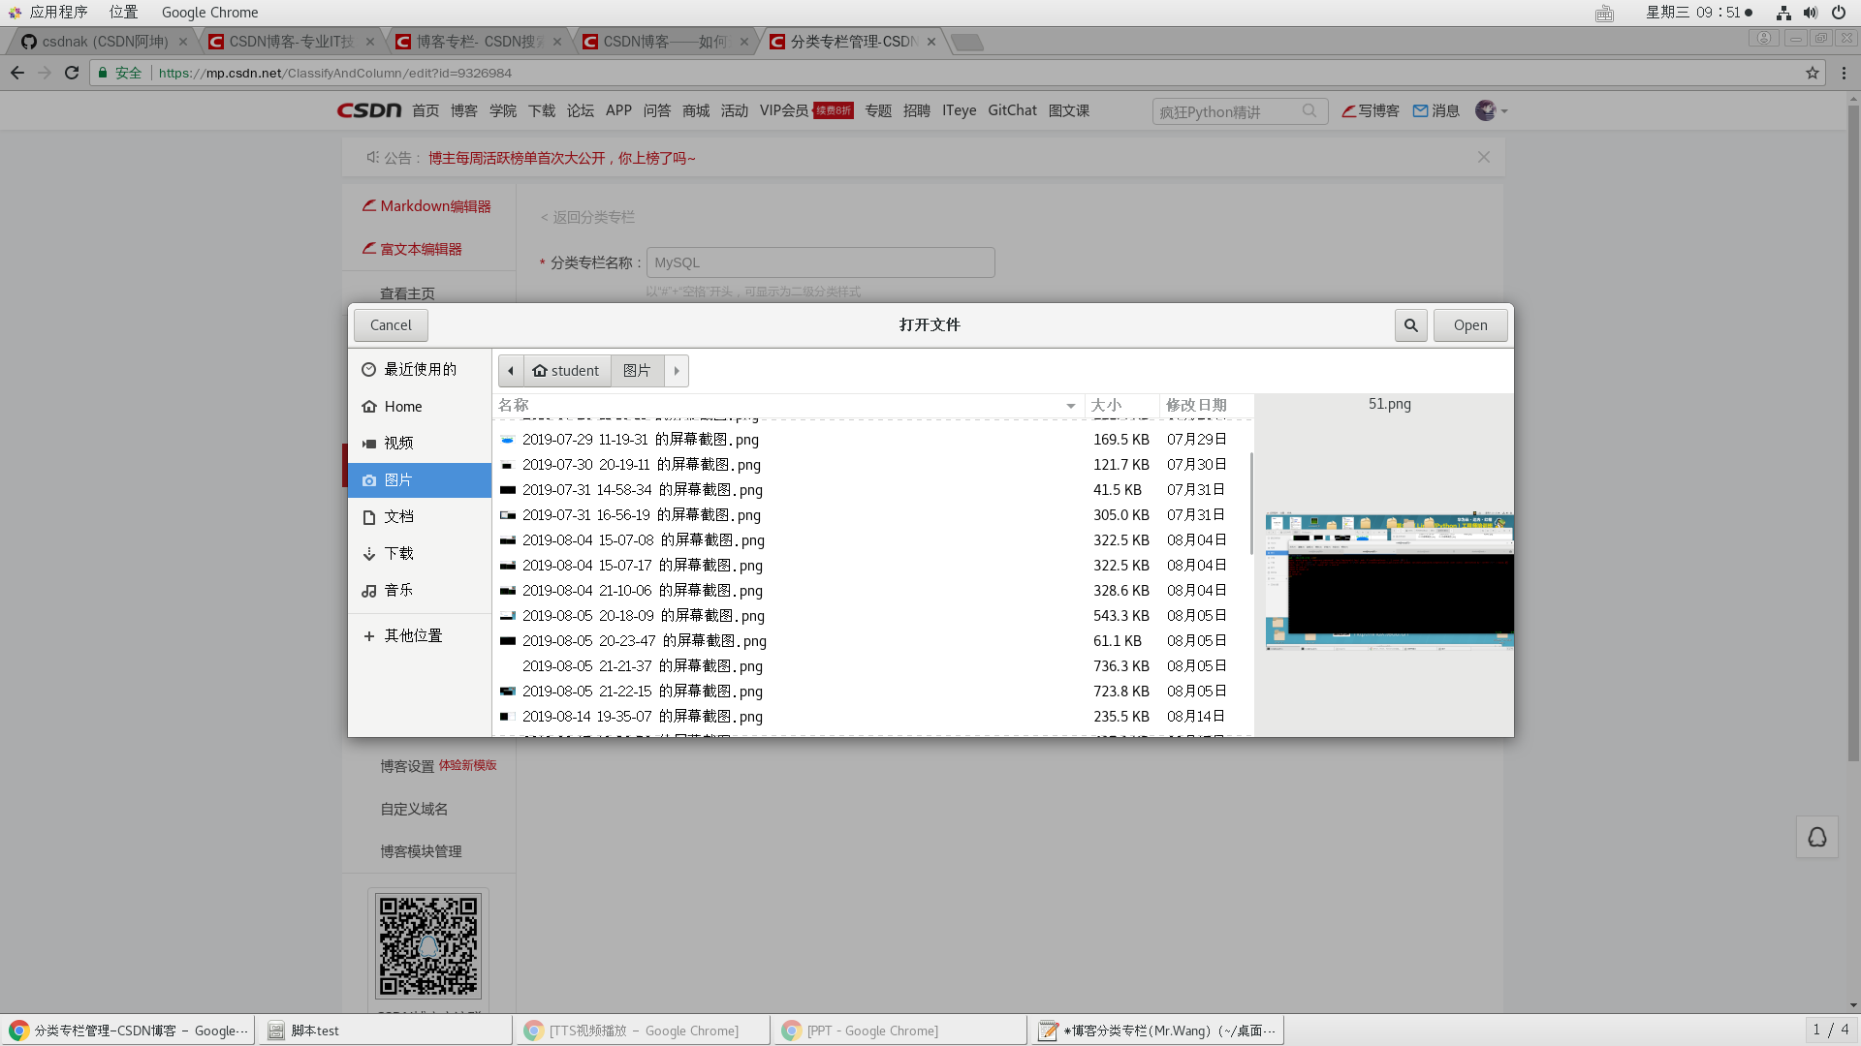The width and height of the screenshot is (1861, 1046).
Task: Select file 2019-07-31 16-56-19 的屏幕截图.png
Action: click(x=872, y=515)
